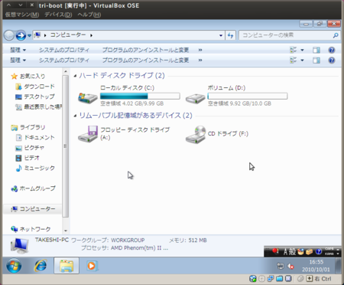Click the Explorer forward arrow button
This screenshot has height=285, width=344.
21,35
